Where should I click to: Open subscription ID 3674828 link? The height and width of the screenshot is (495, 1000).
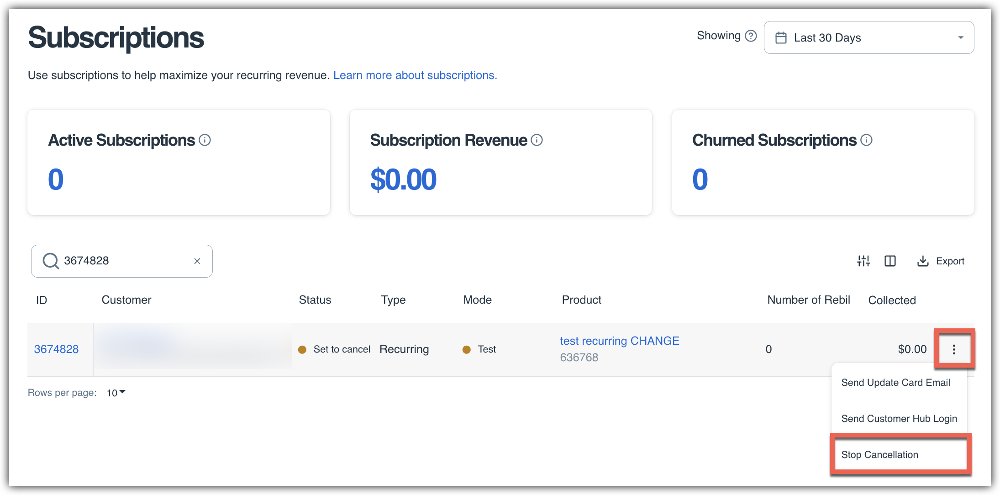[57, 349]
